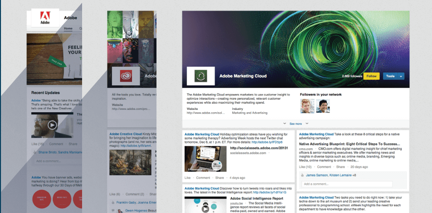Select the Home tab on Adobe page

coord(68,28)
